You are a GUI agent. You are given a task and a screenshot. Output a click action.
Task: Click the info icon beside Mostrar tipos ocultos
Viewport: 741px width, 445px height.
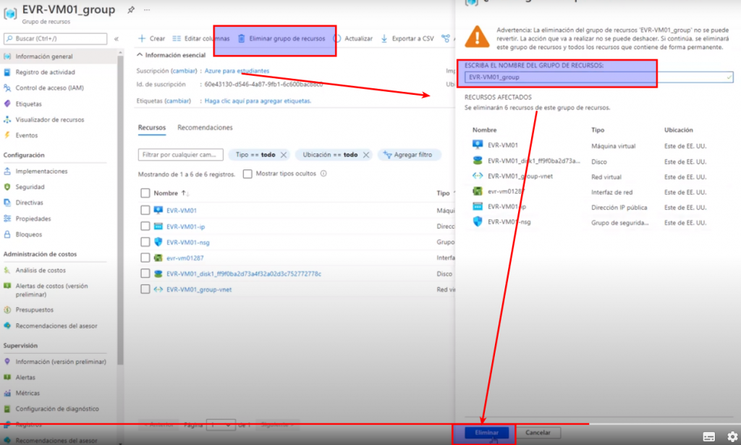click(x=323, y=174)
